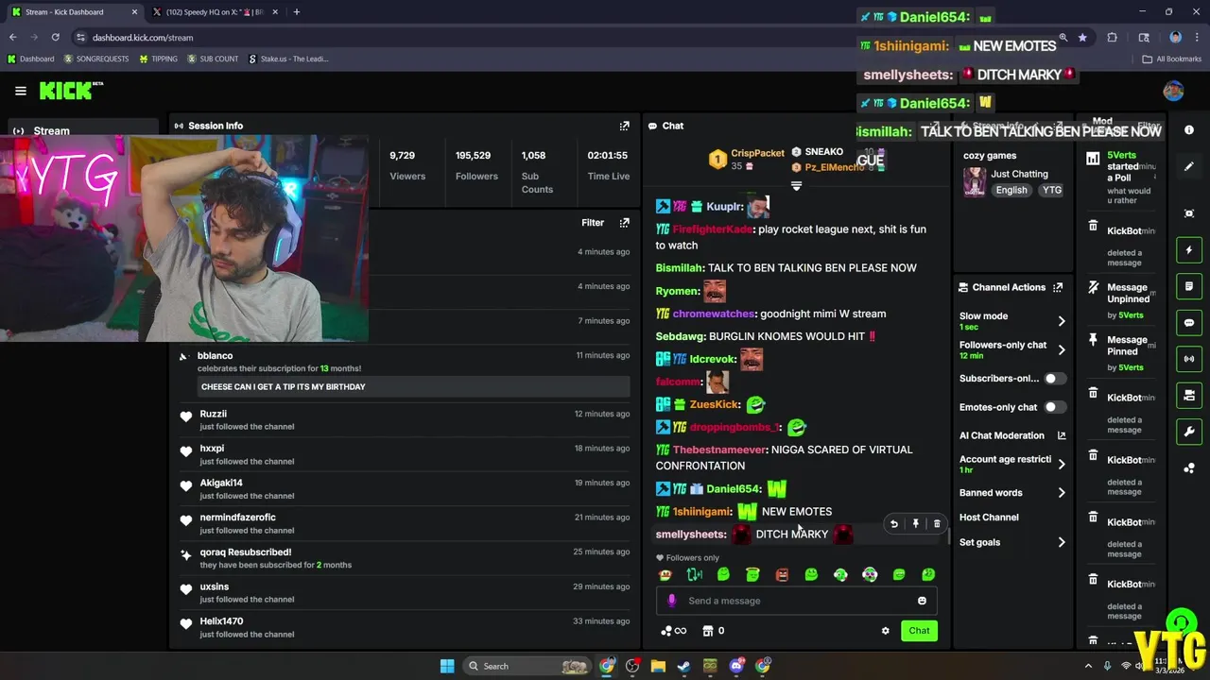Screen dimensions: 1210x680
Task: Undo icon on the smellysheets message
Action: 894,524
